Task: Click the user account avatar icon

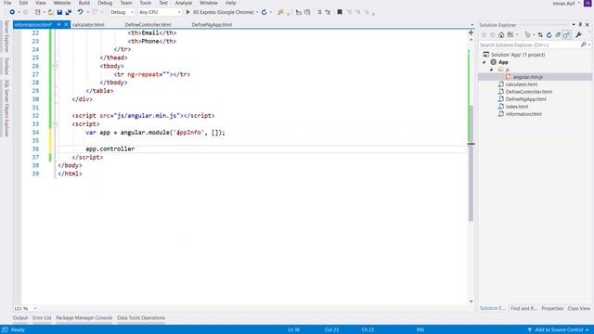Action: (x=588, y=3)
